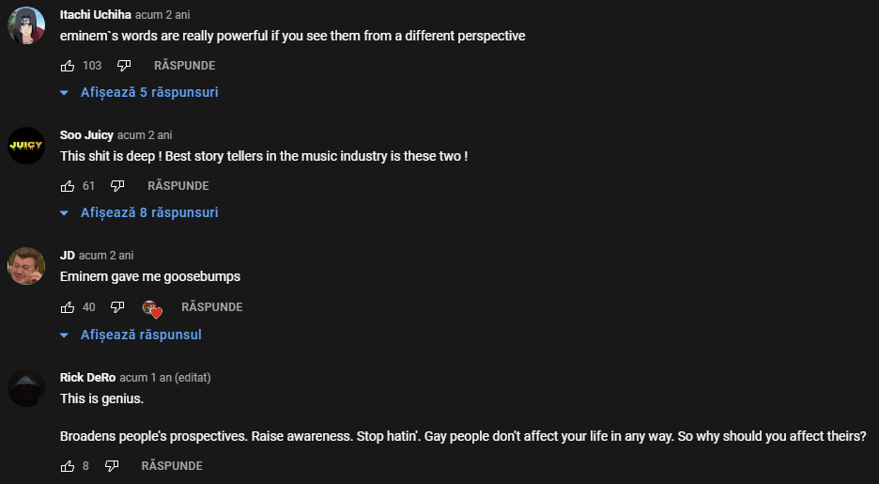Screen dimensions: 879x484
Task: Like JD's goosebumps comment
Action: coord(68,306)
